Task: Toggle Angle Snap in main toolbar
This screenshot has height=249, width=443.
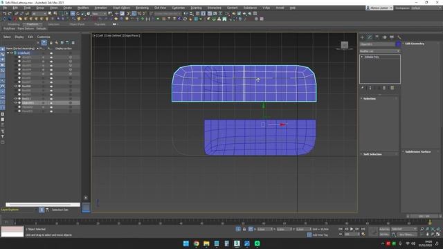Action: 134,13
